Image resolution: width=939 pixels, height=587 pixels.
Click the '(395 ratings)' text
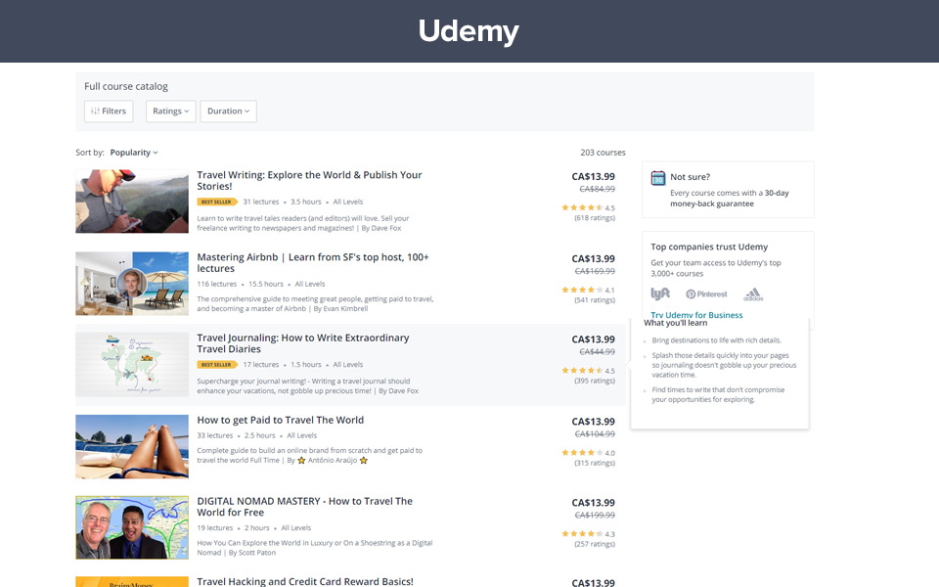(595, 381)
